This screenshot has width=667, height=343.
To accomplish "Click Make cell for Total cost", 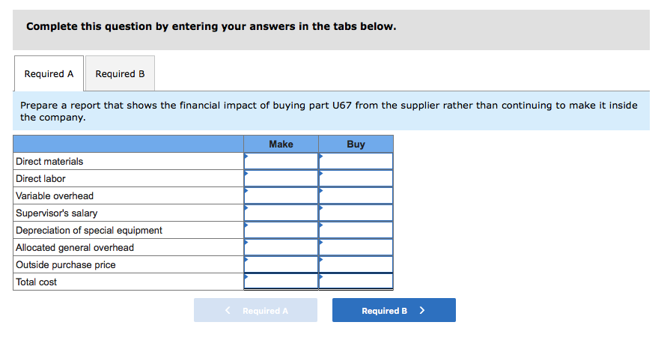I will click(x=281, y=282).
